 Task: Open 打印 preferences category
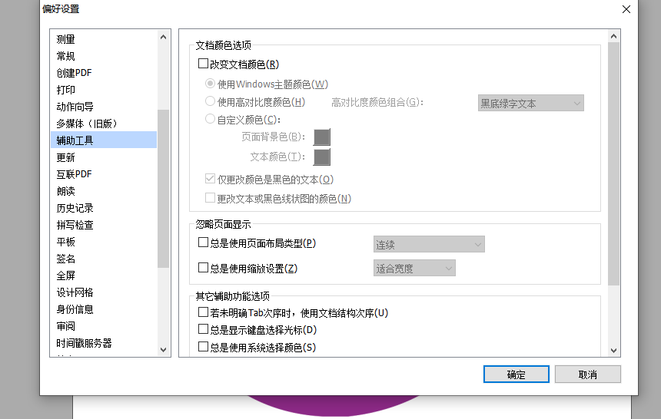[104, 90]
